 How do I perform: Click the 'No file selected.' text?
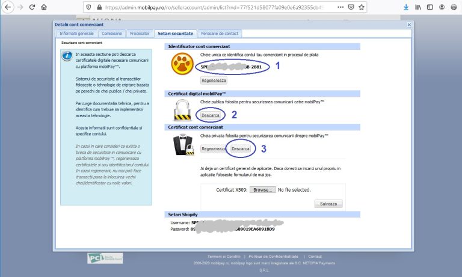(x=294, y=190)
